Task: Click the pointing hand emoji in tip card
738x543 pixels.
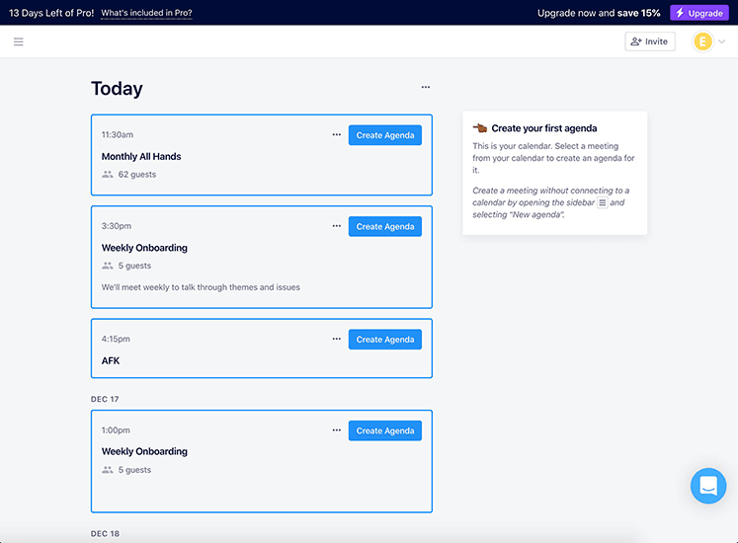Action: [479, 128]
